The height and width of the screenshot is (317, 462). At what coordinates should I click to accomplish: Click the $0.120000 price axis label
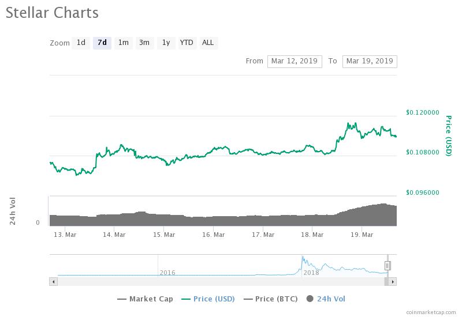pos(423,112)
